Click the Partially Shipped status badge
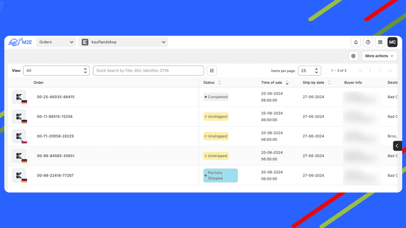The image size is (406, 228). coord(220,176)
